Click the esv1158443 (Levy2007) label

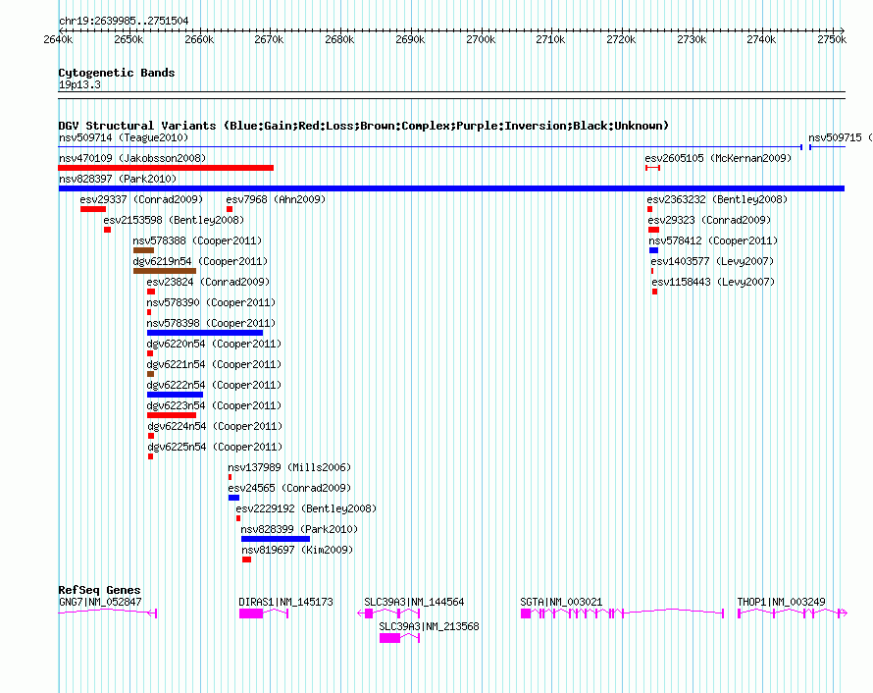click(713, 282)
